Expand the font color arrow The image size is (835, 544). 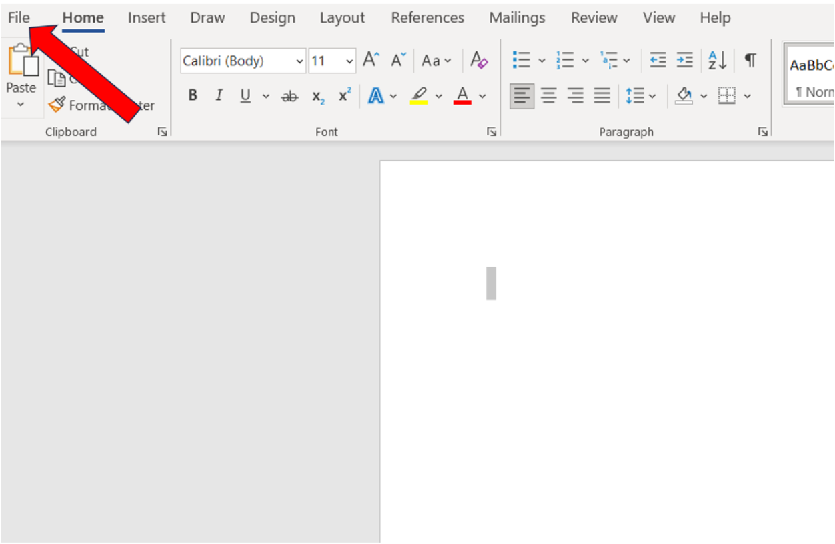482,97
